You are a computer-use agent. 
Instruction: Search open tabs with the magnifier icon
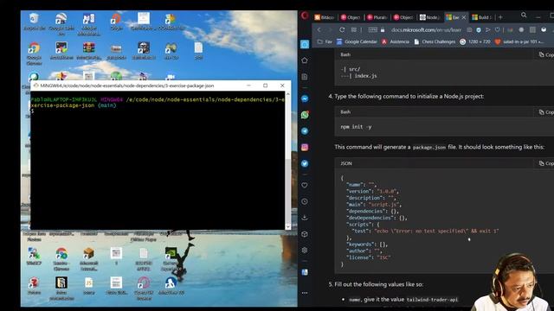tap(524, 16)
